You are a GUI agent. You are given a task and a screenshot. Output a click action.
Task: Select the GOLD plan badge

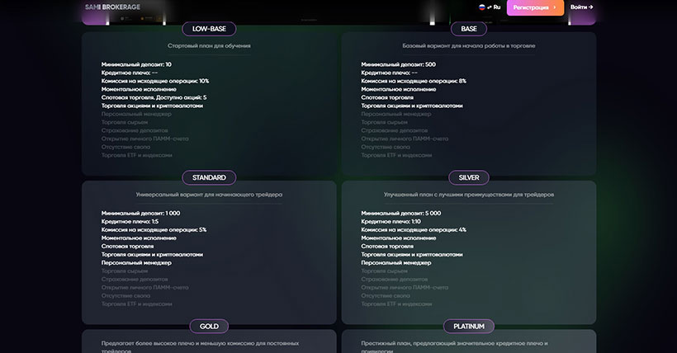(209, 326)
